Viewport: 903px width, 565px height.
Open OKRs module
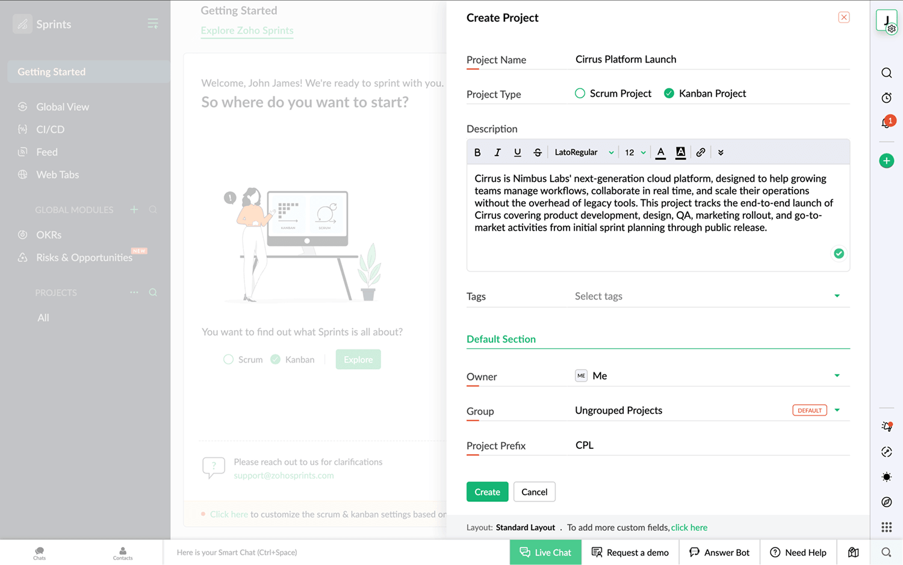coord(49,235)
